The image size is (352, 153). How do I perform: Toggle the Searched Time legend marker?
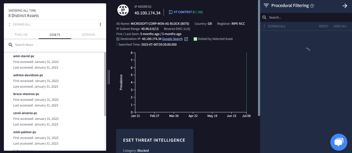(x=117, y=44)
